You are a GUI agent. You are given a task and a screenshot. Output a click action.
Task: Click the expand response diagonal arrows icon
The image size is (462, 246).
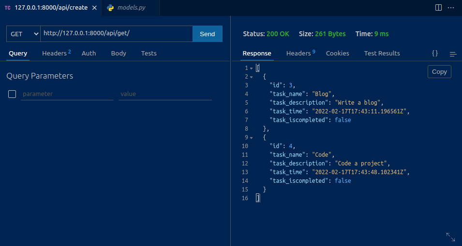pos(450,236)
